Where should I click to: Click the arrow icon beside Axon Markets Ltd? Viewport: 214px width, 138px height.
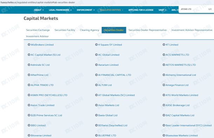(x=96, y=105)
